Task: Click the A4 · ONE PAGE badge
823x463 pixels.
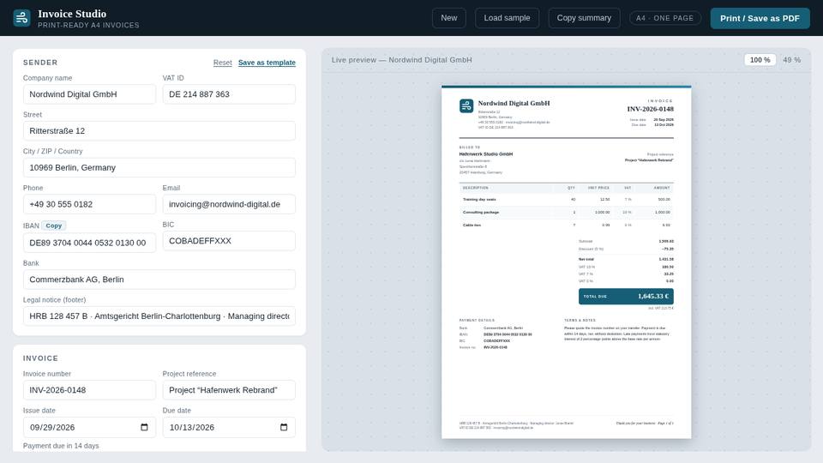Action: pos(665,18)
